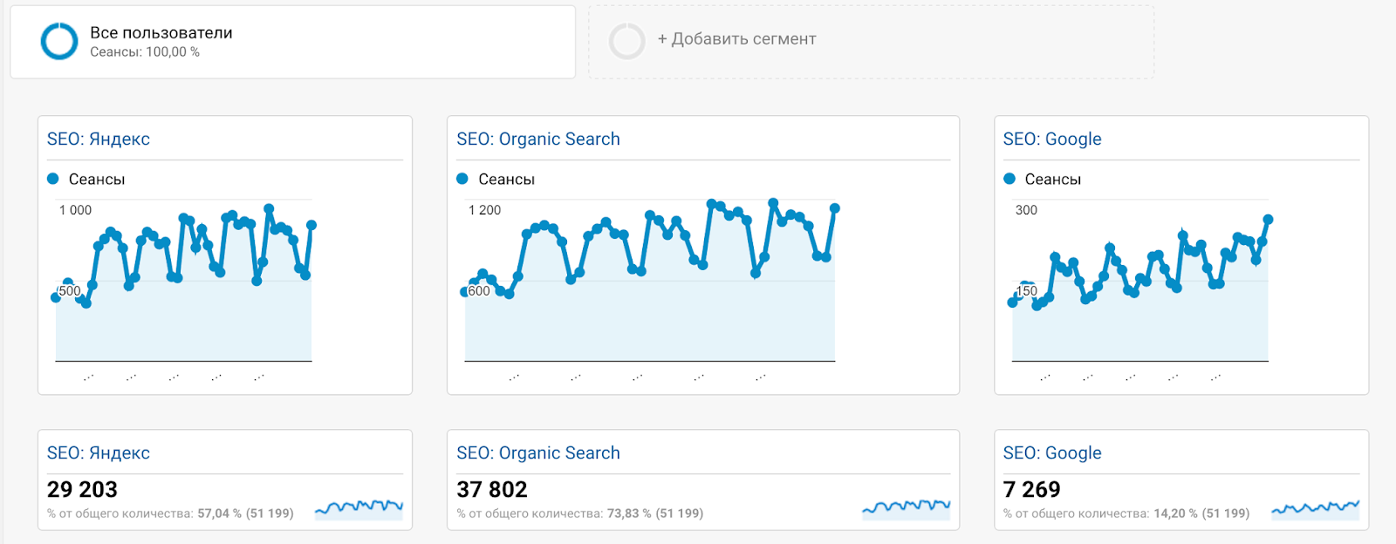Click the Сеансы legend dot in SEO: Organic Search chart
1396x544 pixels.
[463, 179]
